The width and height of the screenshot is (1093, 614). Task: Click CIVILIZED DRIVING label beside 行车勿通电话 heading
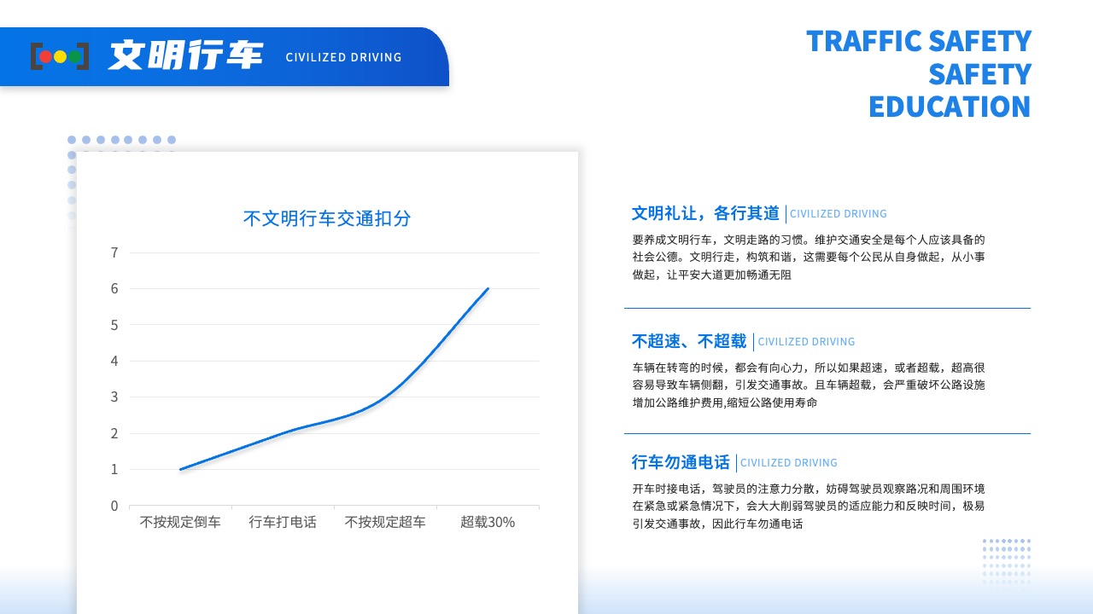click(789, 463)
